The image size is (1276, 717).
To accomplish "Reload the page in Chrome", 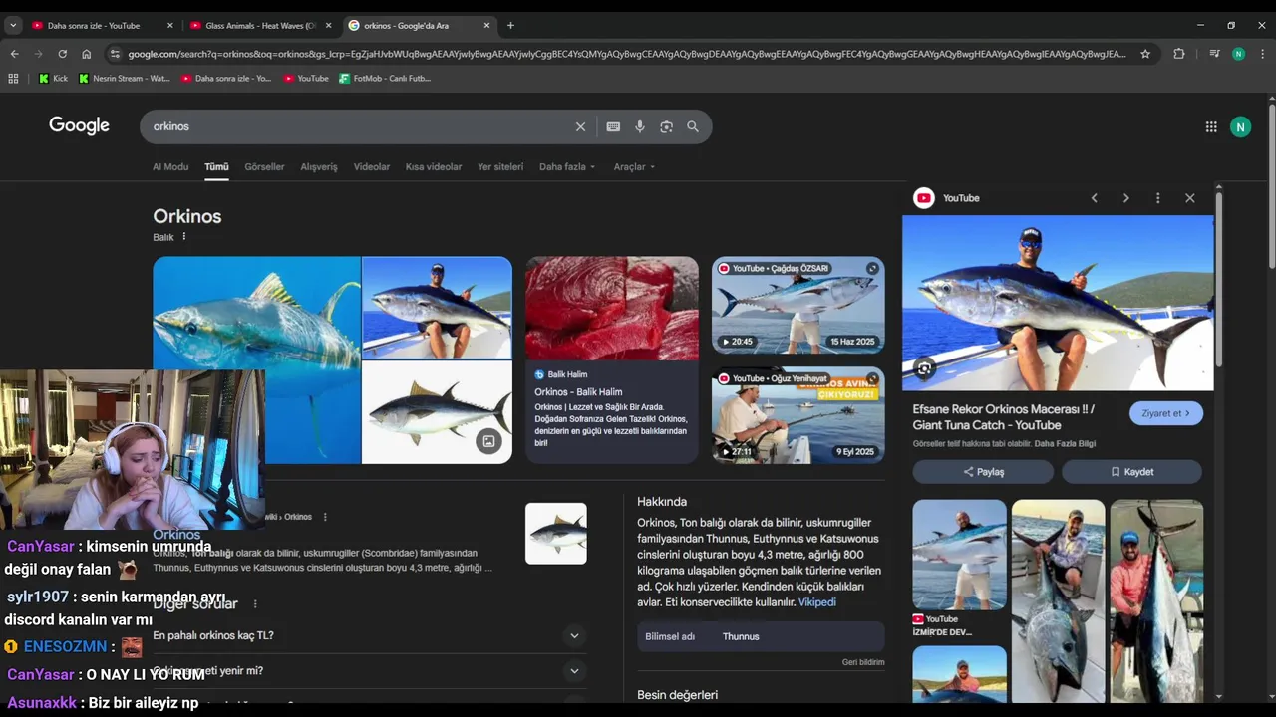I will tap(62, 54).
